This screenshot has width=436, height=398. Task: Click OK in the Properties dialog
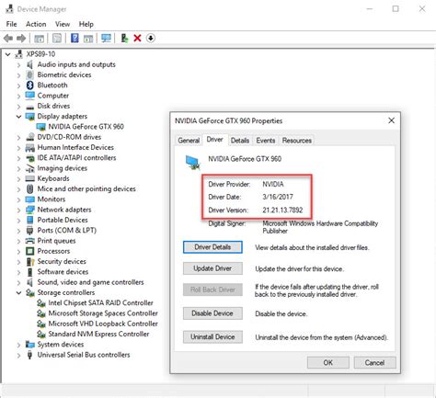tap(328, 363)
